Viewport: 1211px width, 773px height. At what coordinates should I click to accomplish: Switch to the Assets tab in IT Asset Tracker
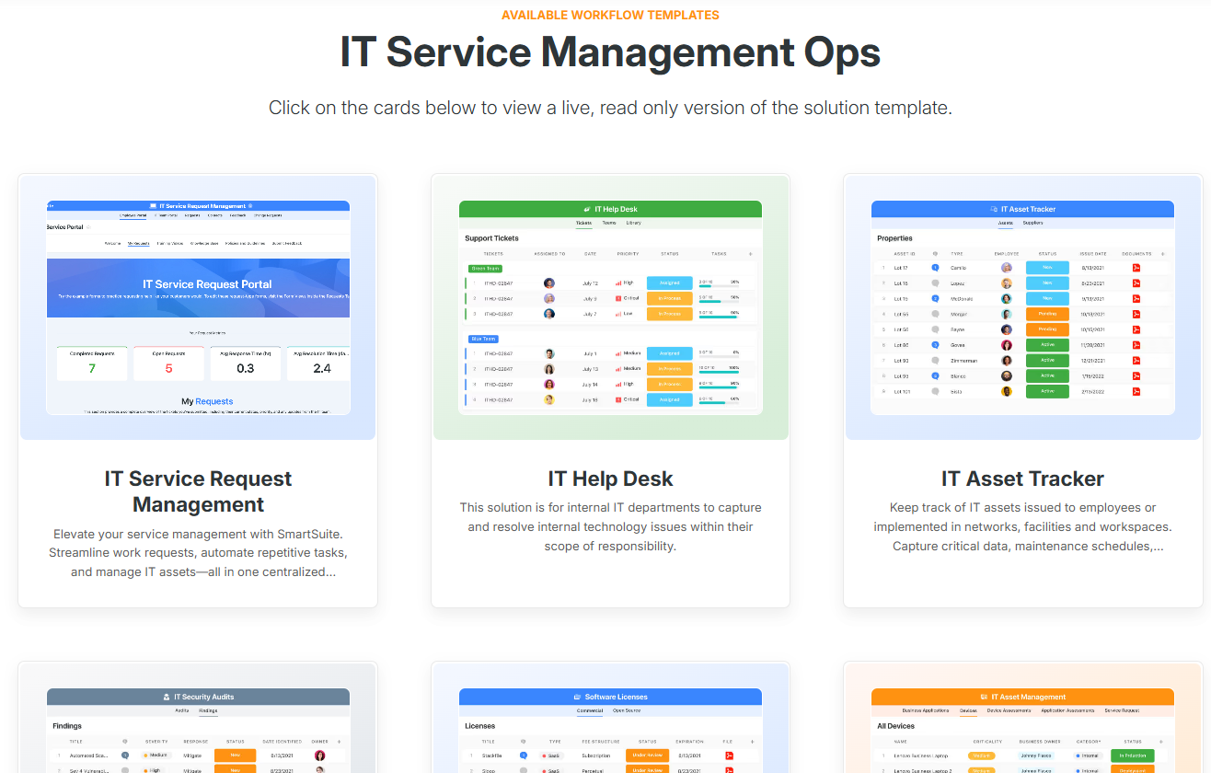[x=1006, y=223]
